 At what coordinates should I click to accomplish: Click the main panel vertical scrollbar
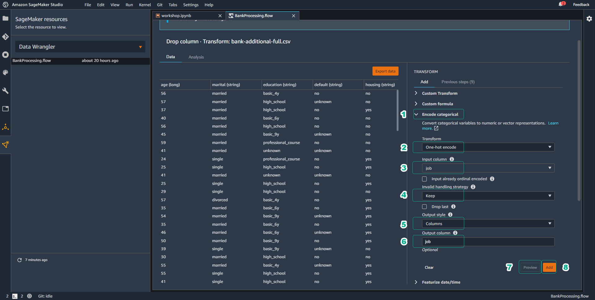coord(579,121)
